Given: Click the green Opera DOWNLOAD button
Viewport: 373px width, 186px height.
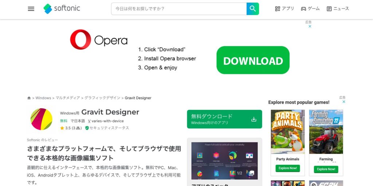Looking at the screenshot, I should (x=253, y=60).
